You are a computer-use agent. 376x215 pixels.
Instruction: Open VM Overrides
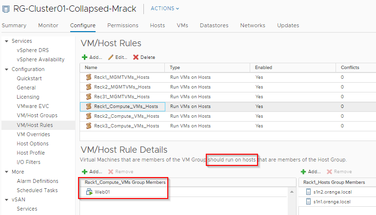33,134
